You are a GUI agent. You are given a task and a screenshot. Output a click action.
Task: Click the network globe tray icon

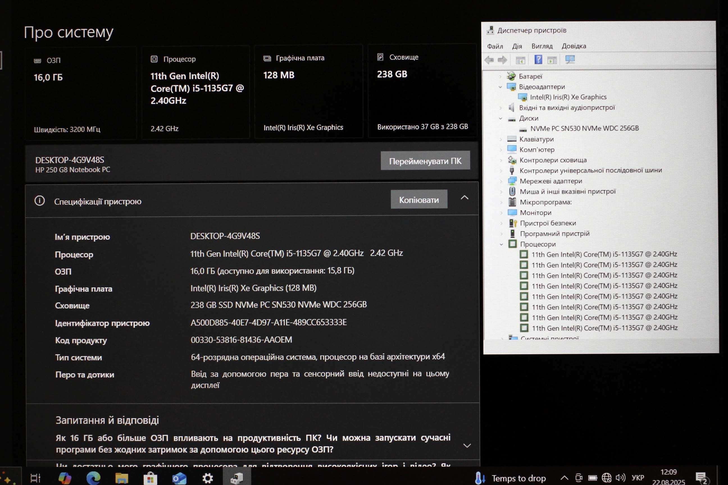(607, 478)
